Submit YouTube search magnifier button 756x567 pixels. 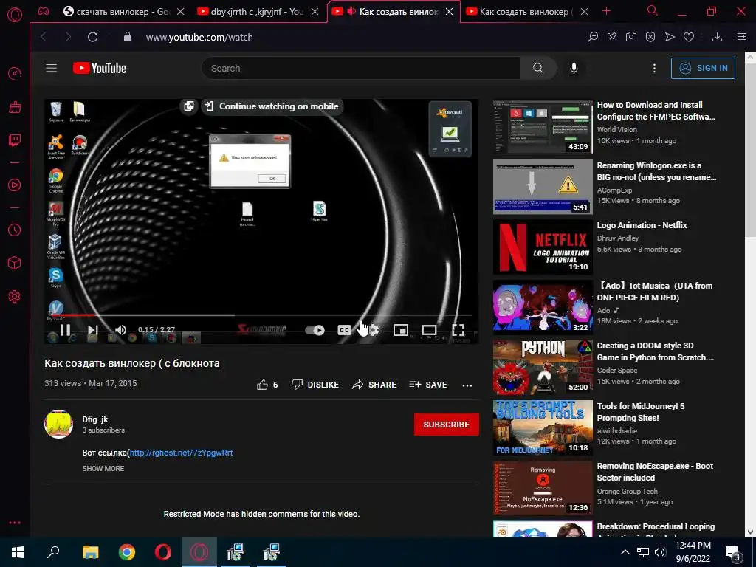[538, 68]
